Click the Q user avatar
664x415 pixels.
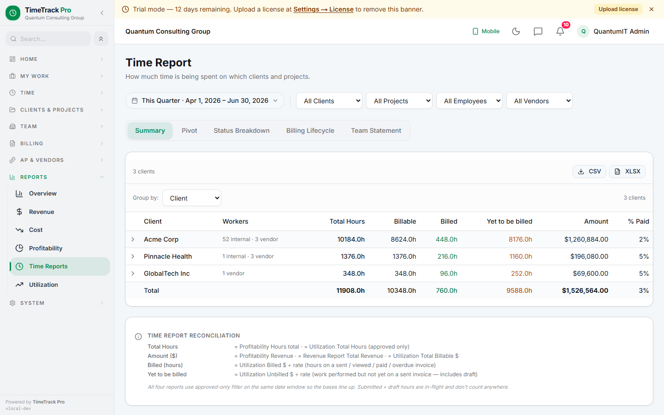tap(583, 31)
